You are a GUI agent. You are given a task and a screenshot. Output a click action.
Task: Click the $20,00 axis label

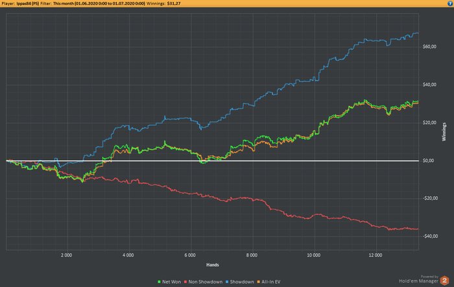click(x=429, y=122)
